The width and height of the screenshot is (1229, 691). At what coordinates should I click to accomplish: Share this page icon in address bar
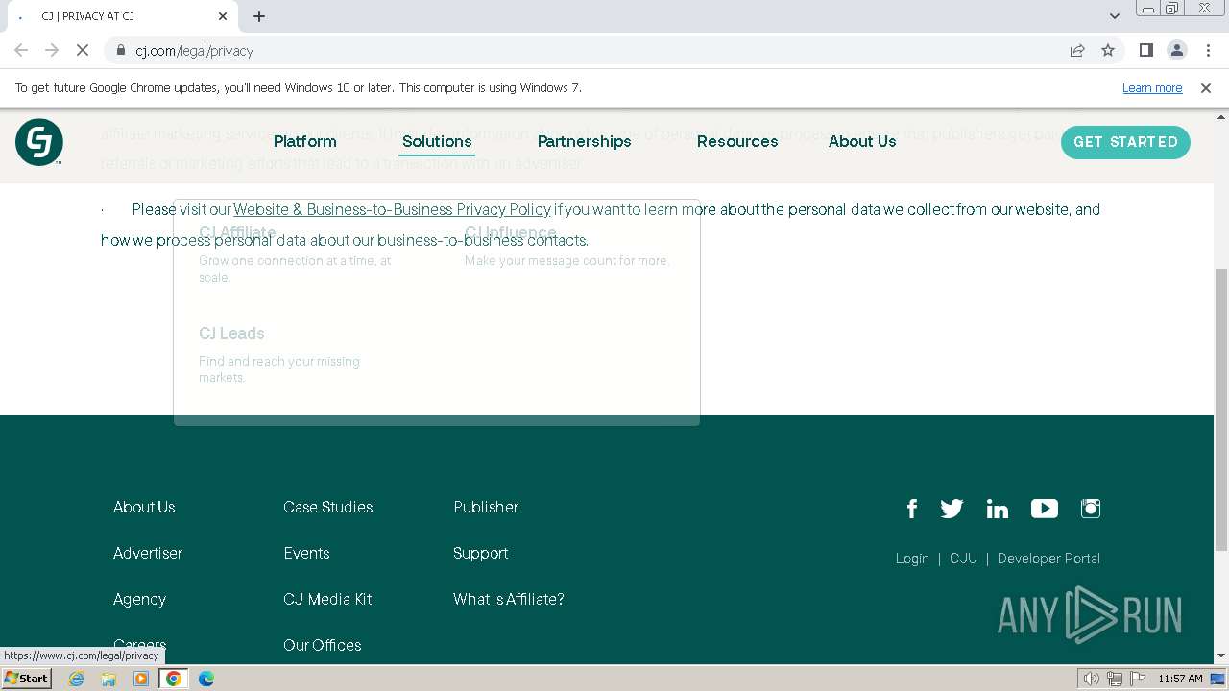pyautogui.click(x=1077, y=50)
